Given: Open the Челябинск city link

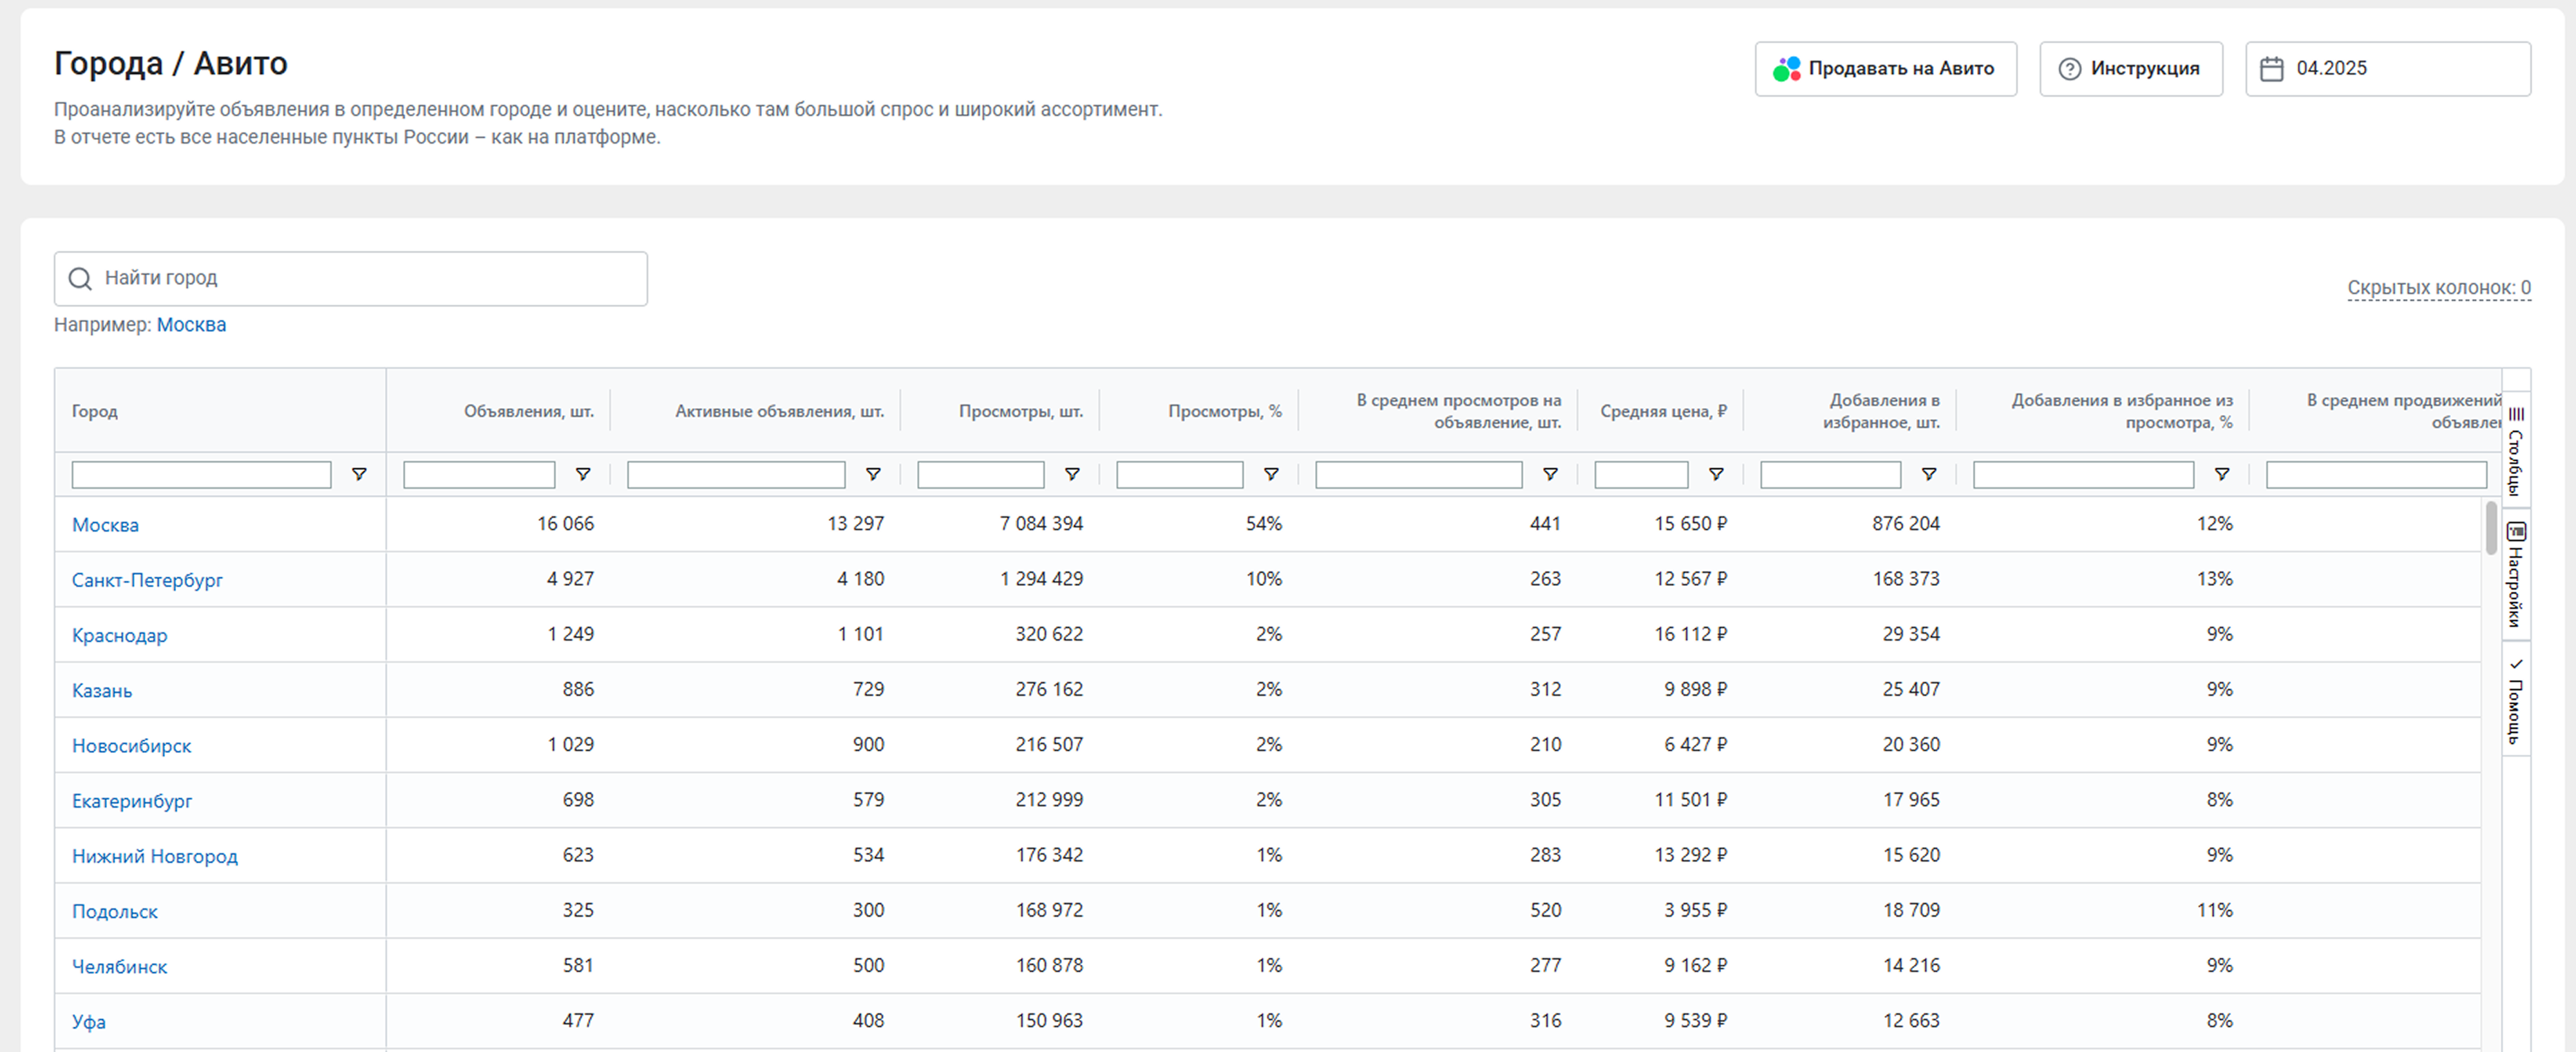Looking at the screenshot, I should click(119, 966).
